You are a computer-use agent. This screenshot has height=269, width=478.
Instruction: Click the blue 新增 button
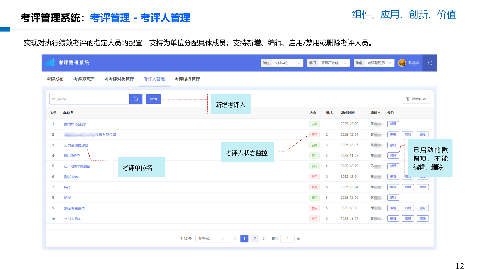coord(154,99)
